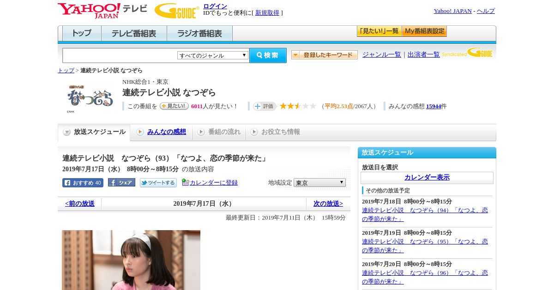Click the calendar plus icon beside カレンダーに登録
The height and width of the screenshot is (290, 554).
[x=186, y=182]
